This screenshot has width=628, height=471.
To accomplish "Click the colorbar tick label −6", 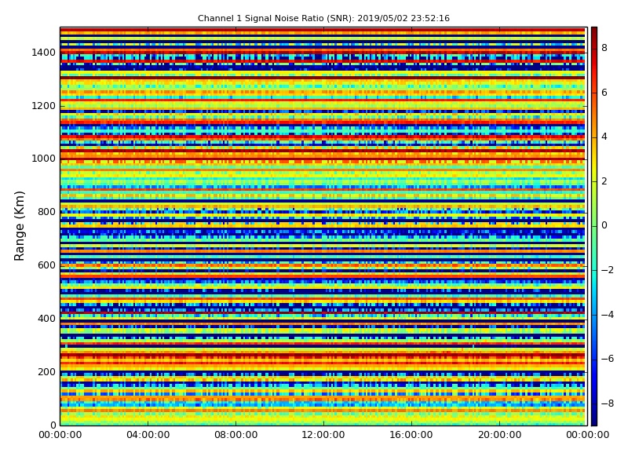I will pyautogui.click(x=608, y=359).
